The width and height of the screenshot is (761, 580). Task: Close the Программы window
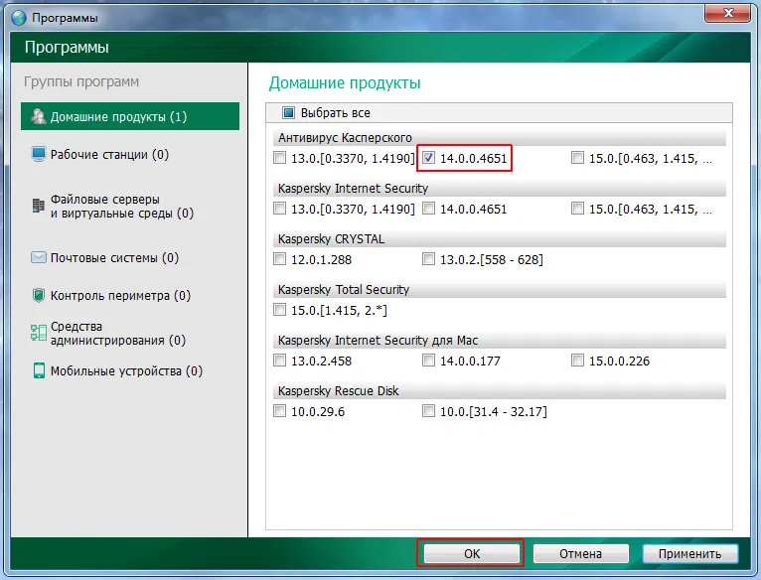(x=727, y=14)
